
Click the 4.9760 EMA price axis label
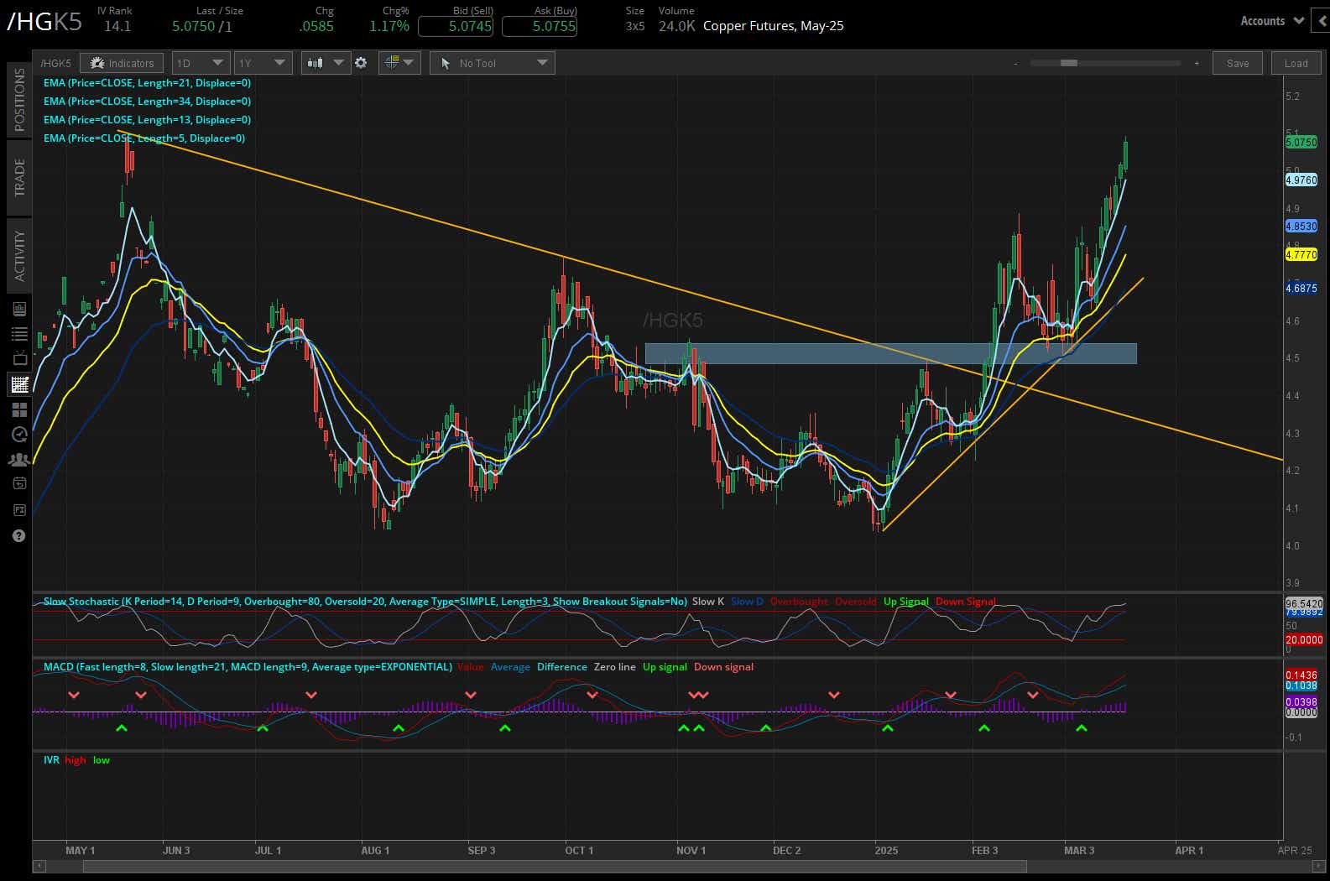point(1301,180)
